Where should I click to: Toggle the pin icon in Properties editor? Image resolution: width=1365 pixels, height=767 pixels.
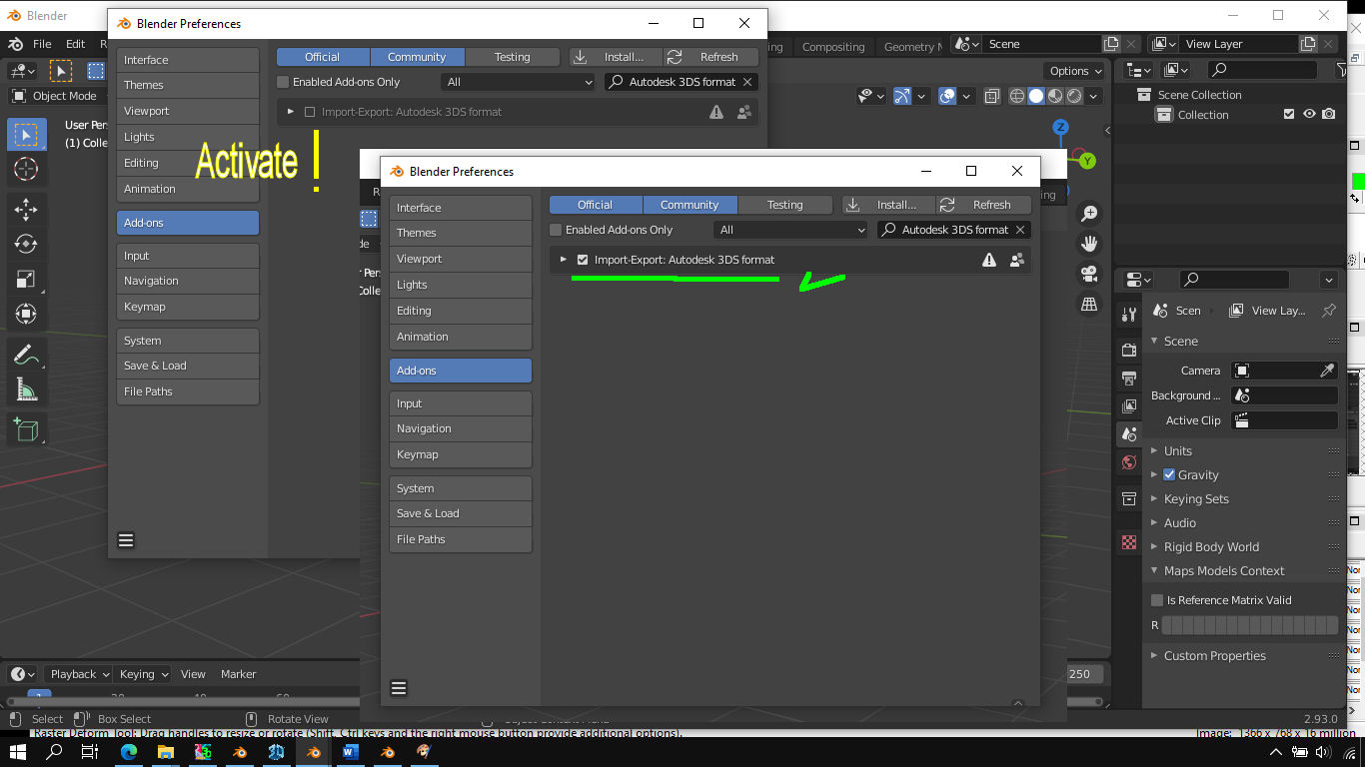pyautogui.click(x=1328, y=311)
